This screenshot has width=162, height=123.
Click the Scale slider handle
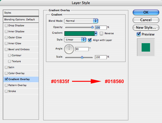(82, 57)
